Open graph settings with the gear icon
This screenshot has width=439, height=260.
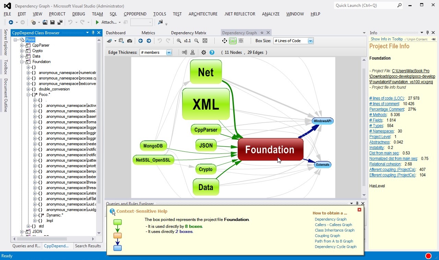(204, 52)
